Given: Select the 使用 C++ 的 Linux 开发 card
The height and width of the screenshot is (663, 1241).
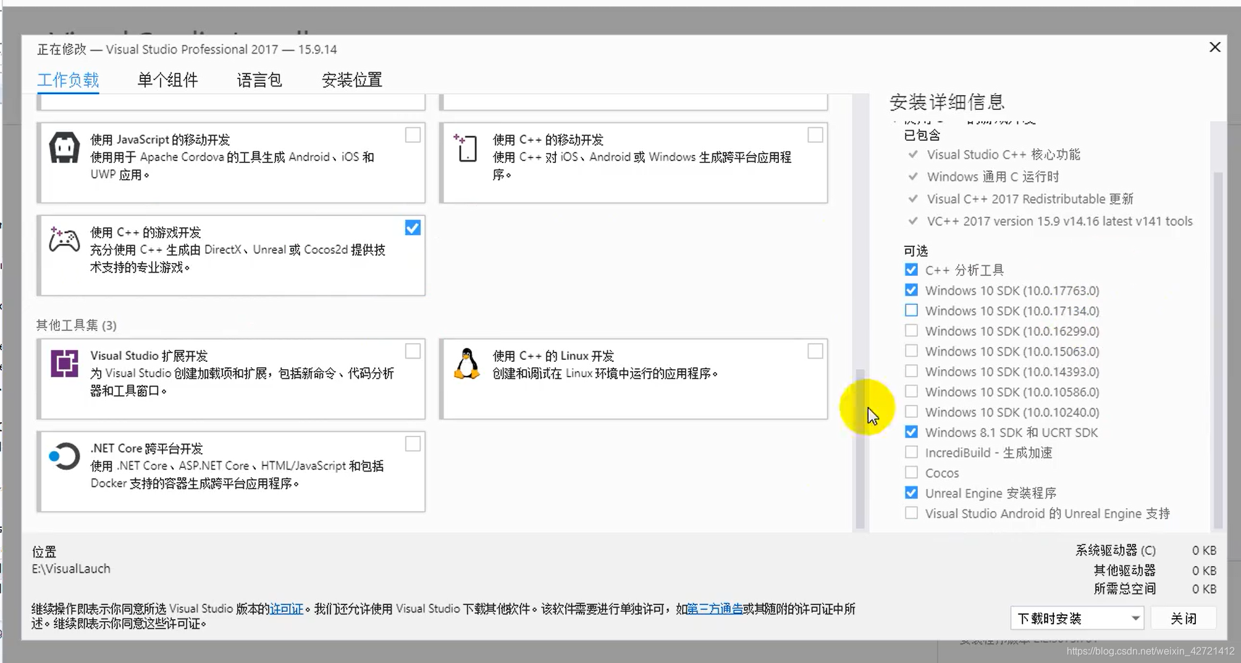Looking at the screenshot, I should tap(633, 378).
